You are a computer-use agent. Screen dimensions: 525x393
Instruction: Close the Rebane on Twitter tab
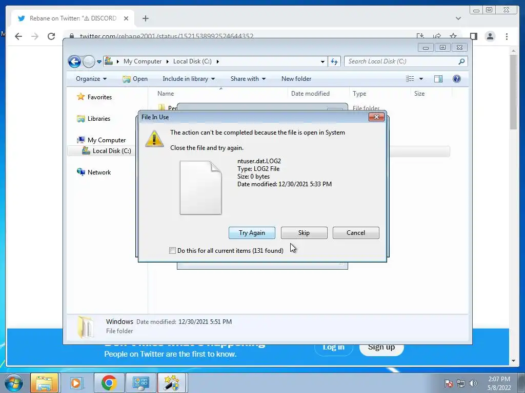pos(126,18)
